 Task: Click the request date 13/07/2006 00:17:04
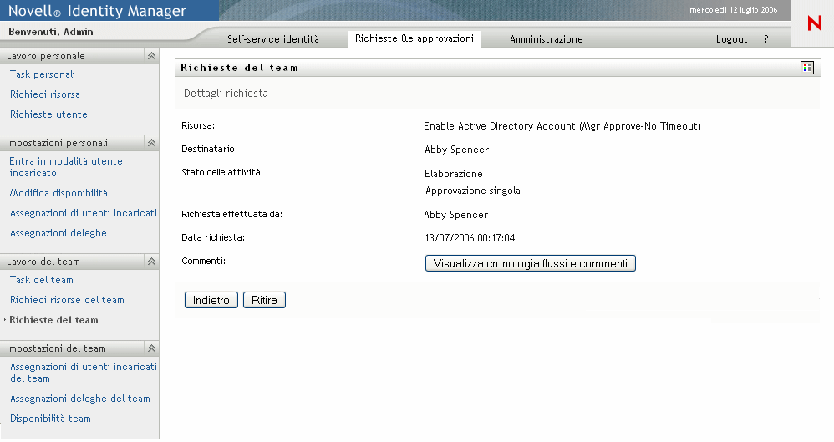(x=470, y=238)
